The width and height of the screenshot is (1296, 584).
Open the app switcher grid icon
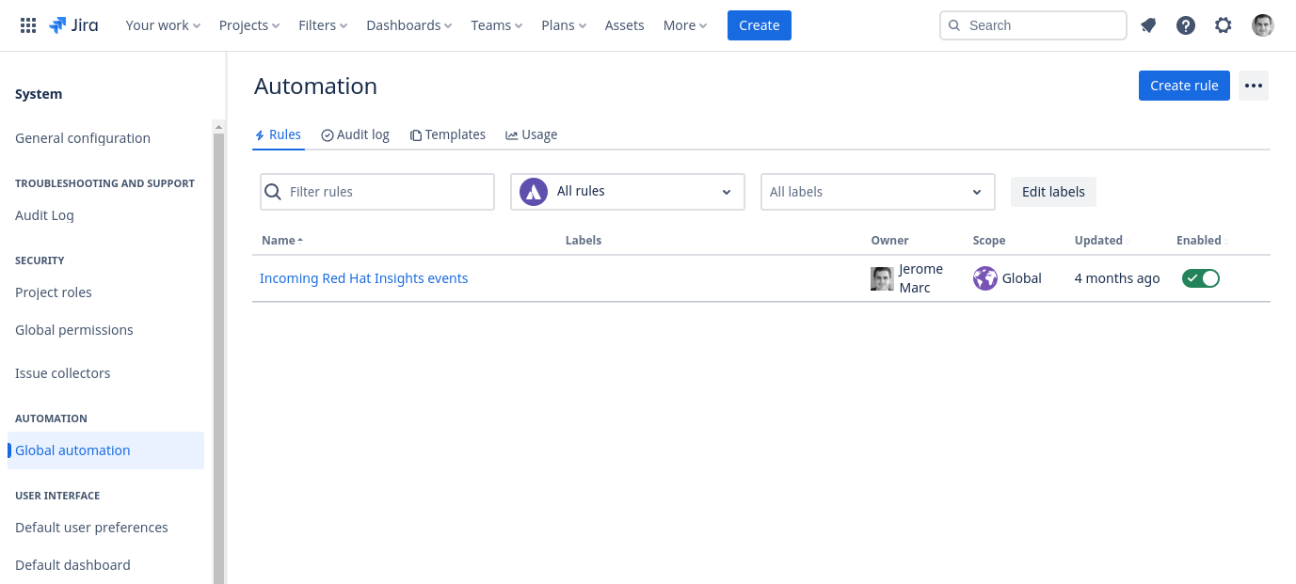point(28,25)
